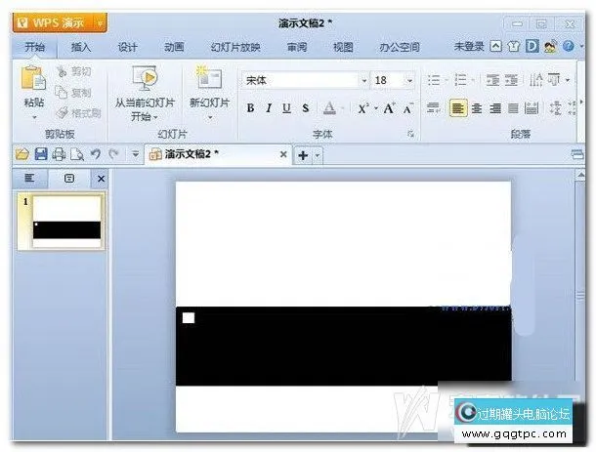This screenshot has height=452, width=596.
Task: Add a new document tab with plus
Action: click(303, 155)
